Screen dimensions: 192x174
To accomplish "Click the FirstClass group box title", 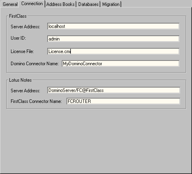I will [18, 16].
